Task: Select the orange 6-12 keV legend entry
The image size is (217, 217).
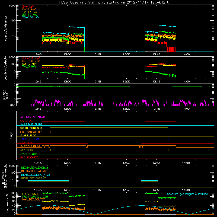Action: point(29,9)
